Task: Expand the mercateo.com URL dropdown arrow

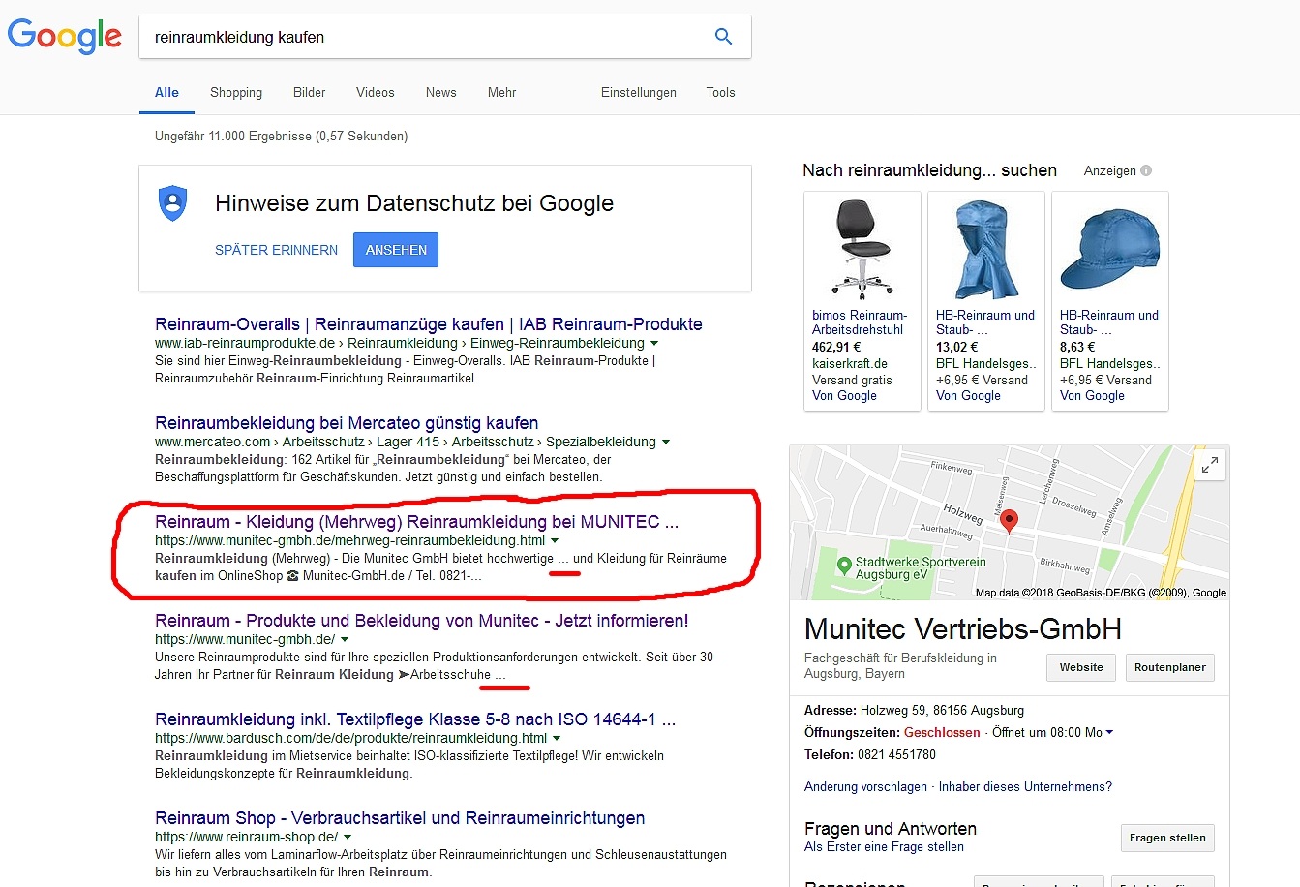Action: point(665,443)
